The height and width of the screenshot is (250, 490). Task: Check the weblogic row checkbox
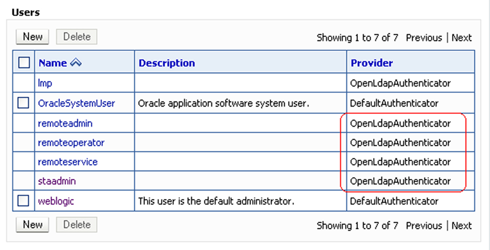point(23,201)
